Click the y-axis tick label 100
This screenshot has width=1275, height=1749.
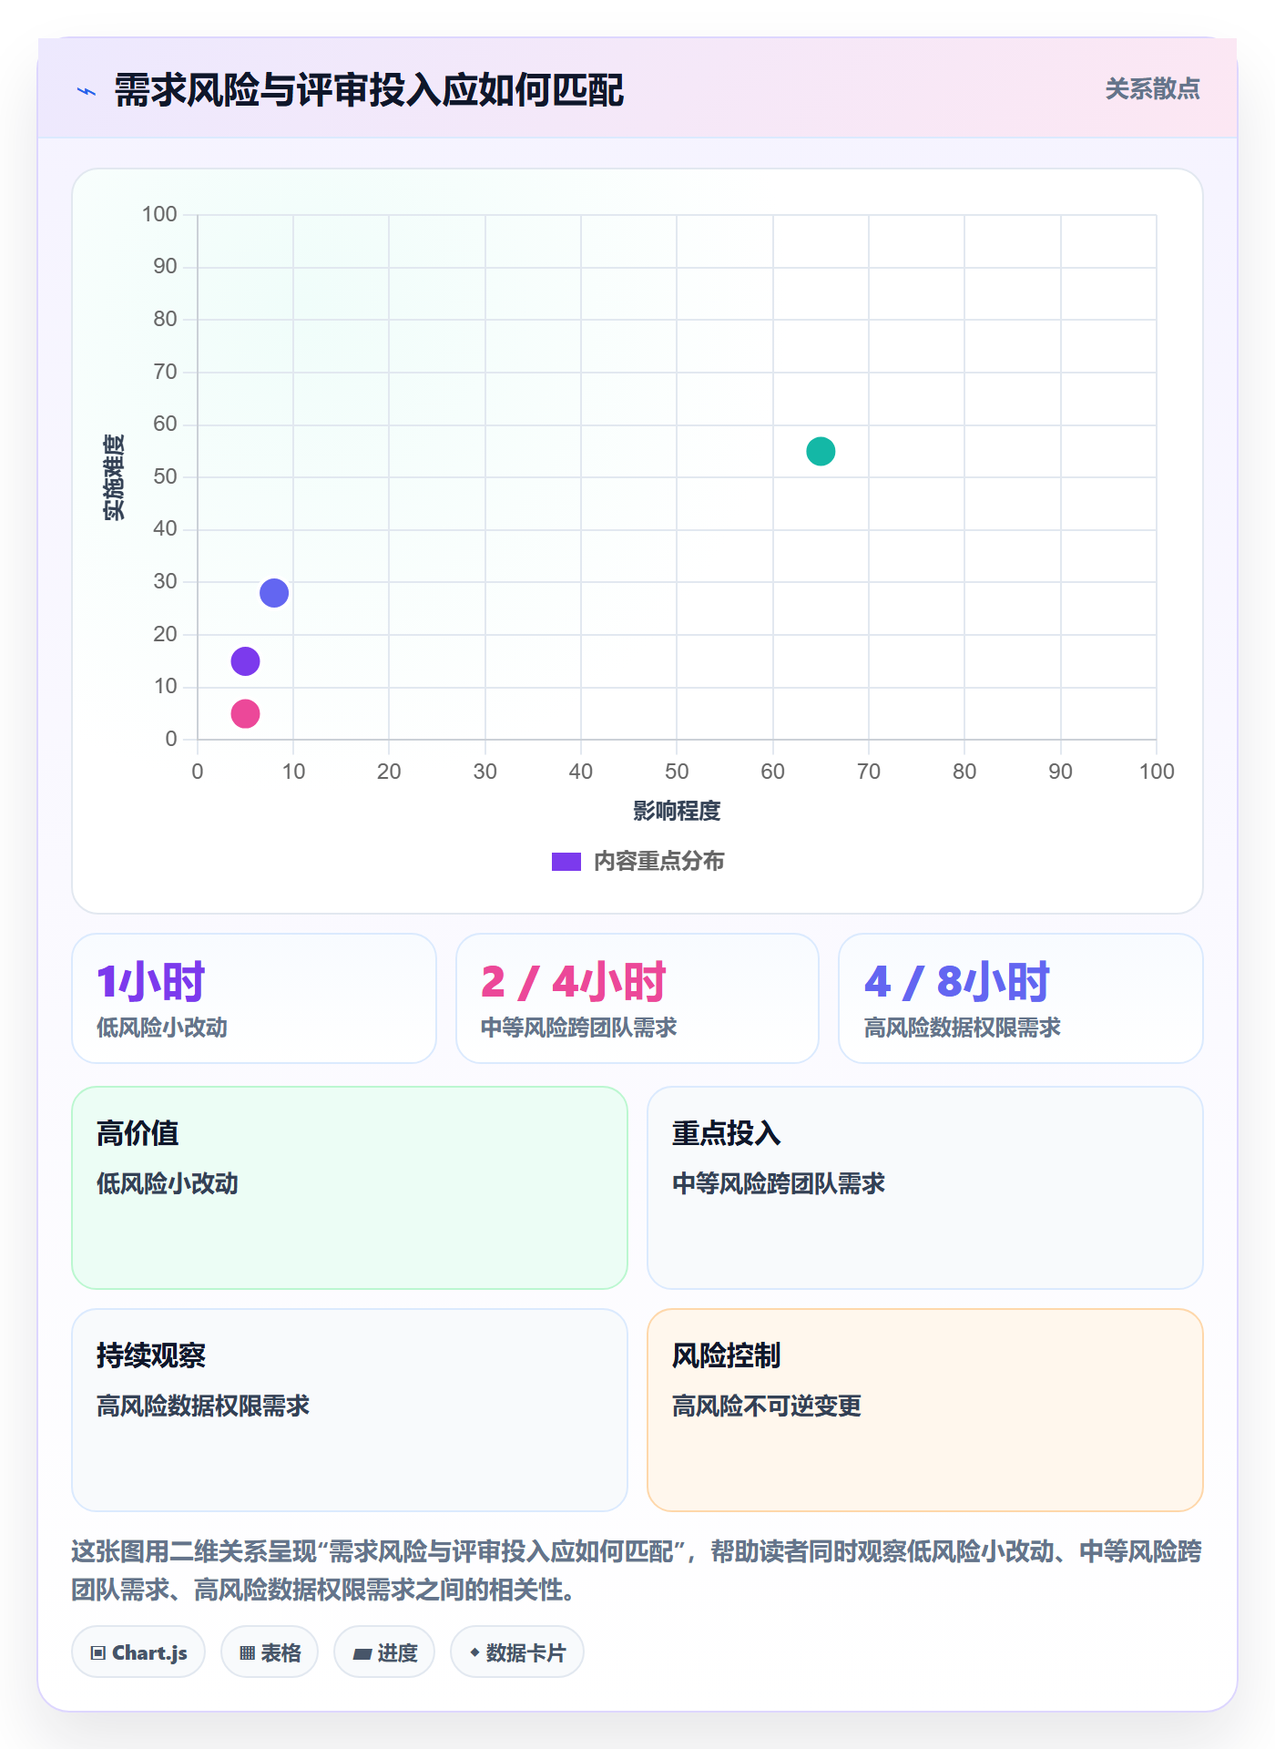[159, 214]
